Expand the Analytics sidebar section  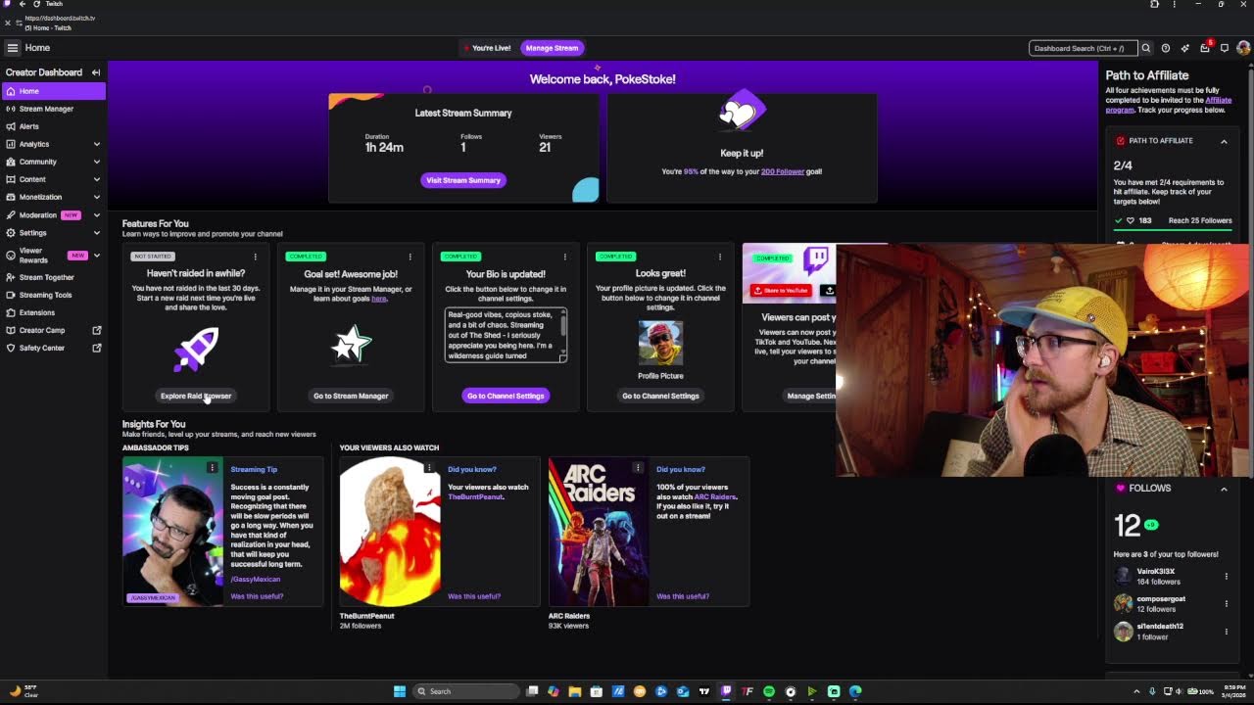97,144
